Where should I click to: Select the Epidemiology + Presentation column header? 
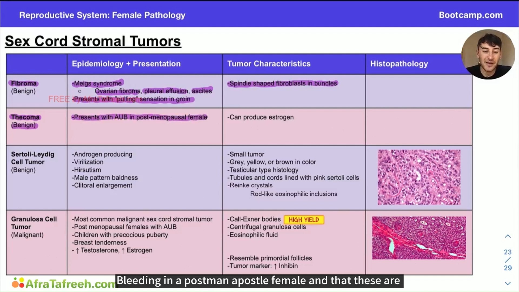tap(126, 64)
